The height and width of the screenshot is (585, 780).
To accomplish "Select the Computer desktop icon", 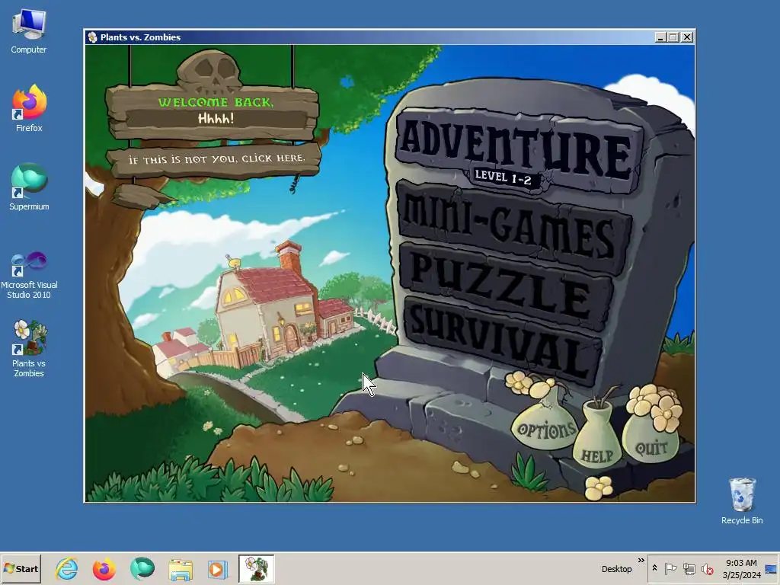I will [x=28, y=31].
